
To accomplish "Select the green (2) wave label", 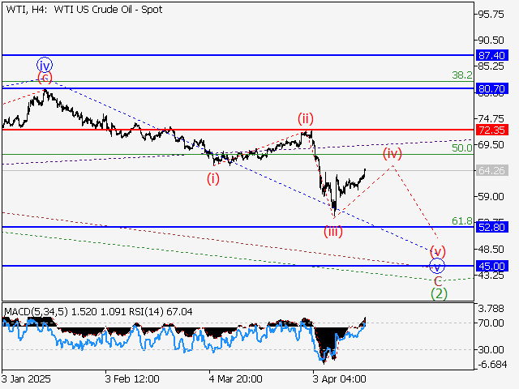I will tap(438, 293).
